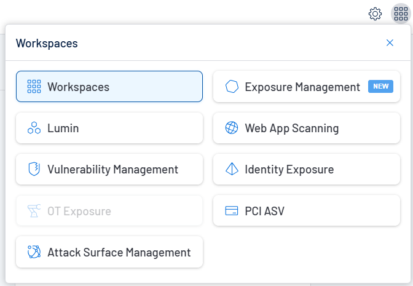
Task: Select the Workspaces tile label
Action: coord(78,87)
